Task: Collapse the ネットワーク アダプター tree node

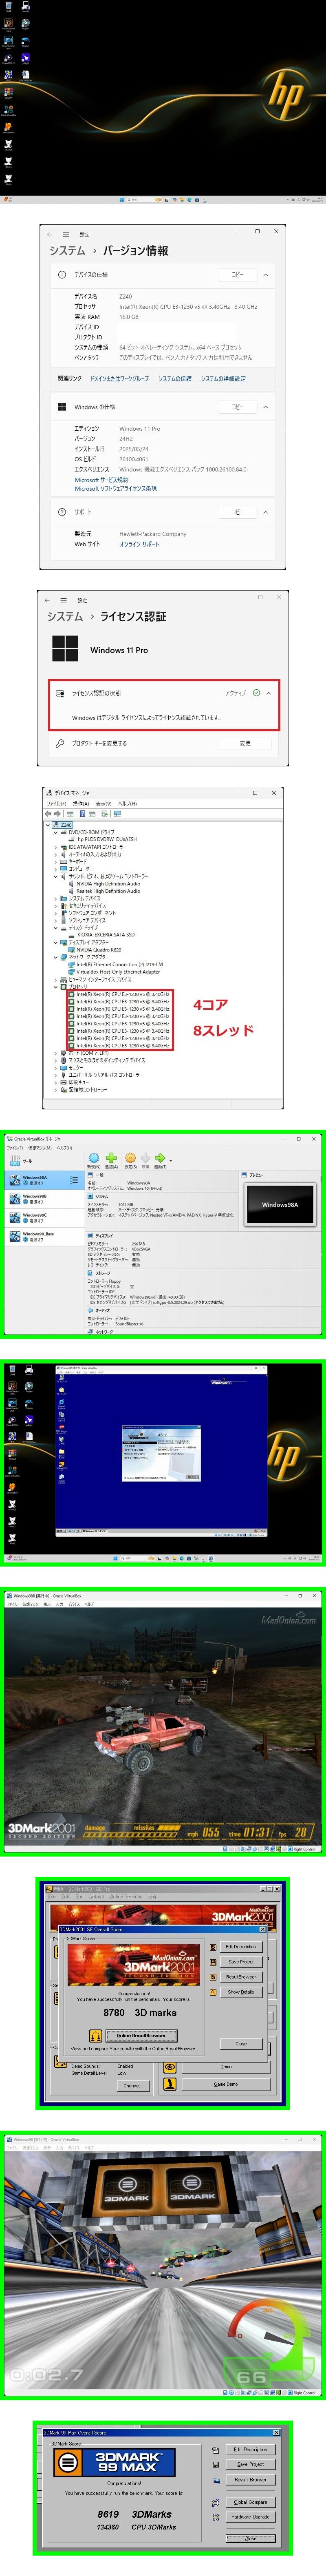Action: click(x=56, y=957)
